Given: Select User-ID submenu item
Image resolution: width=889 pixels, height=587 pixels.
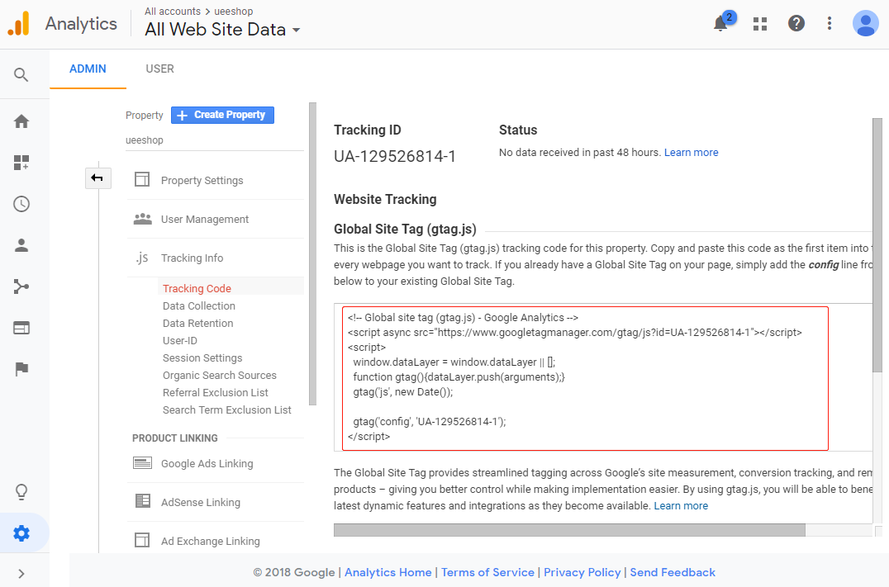Looking at the screenshot, I should tap(180, 340).
